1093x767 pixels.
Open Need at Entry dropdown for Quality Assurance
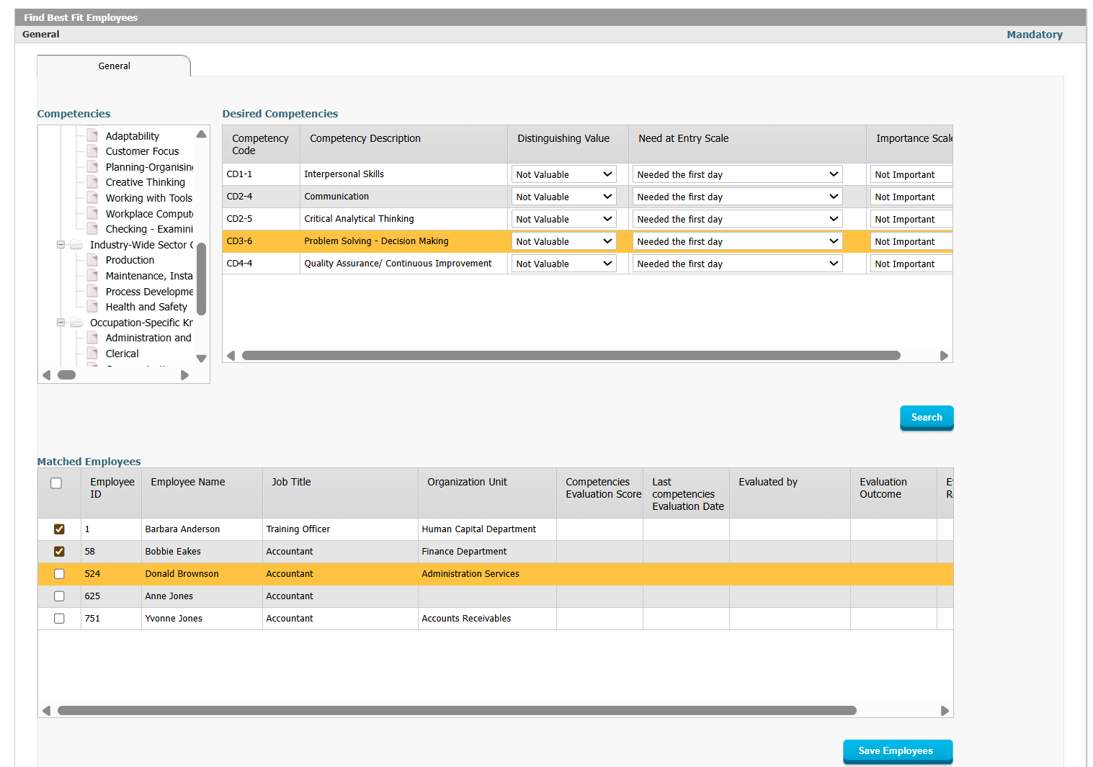click(738, 264)
